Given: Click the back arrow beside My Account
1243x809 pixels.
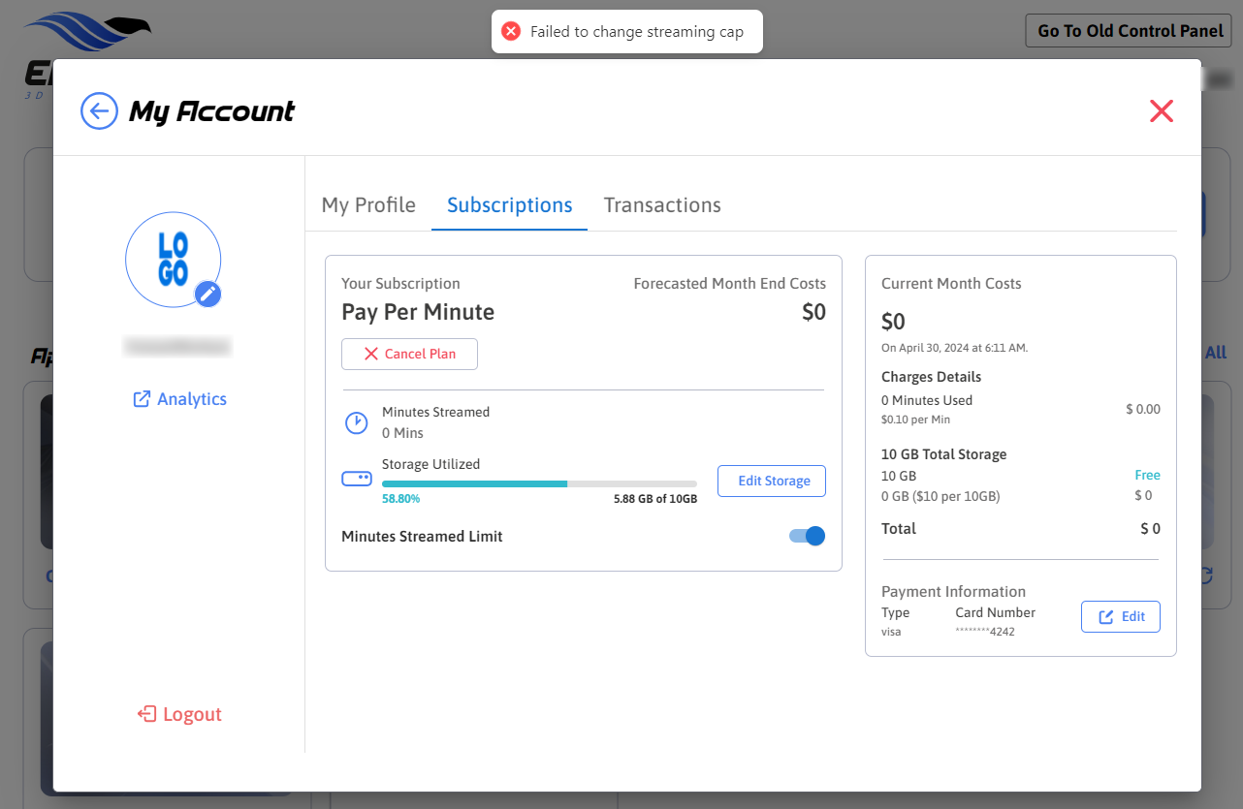Looking at the screenshot, I should (x=99, y=111).
